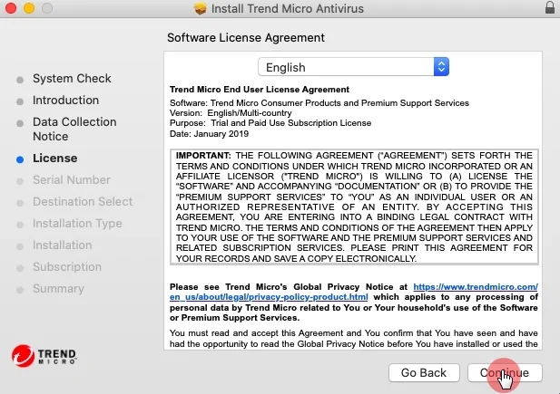The height and width of the screenshot is (394, 560).
Task: Click the 'Software: Trend Micro Consumer Products' line
Action: point(319,103)
